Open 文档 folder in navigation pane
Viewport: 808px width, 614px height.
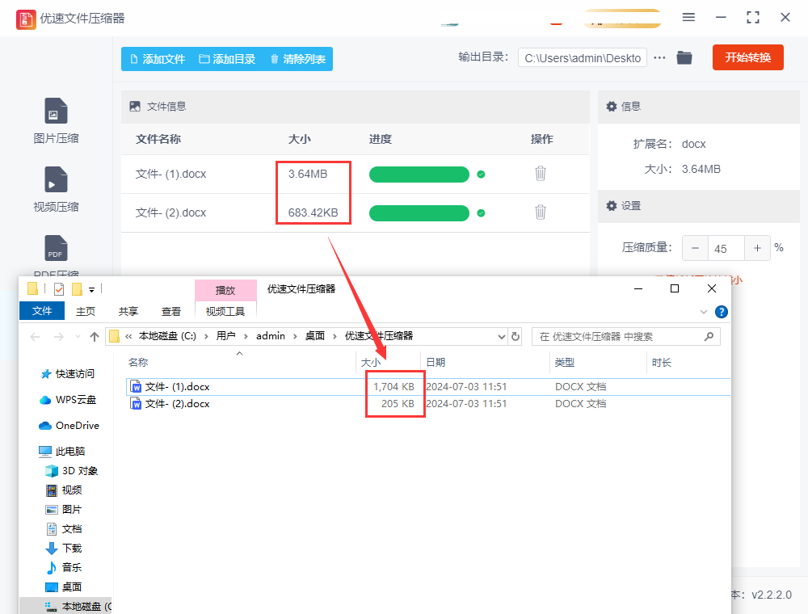[x=64, y=529]
